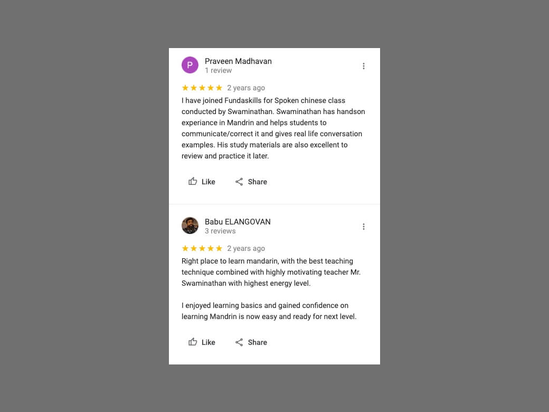The height and width of the screenshot is (412, 549).
Task: Open the three-dot menu on Praveen's review
Action: pos(364,66)
